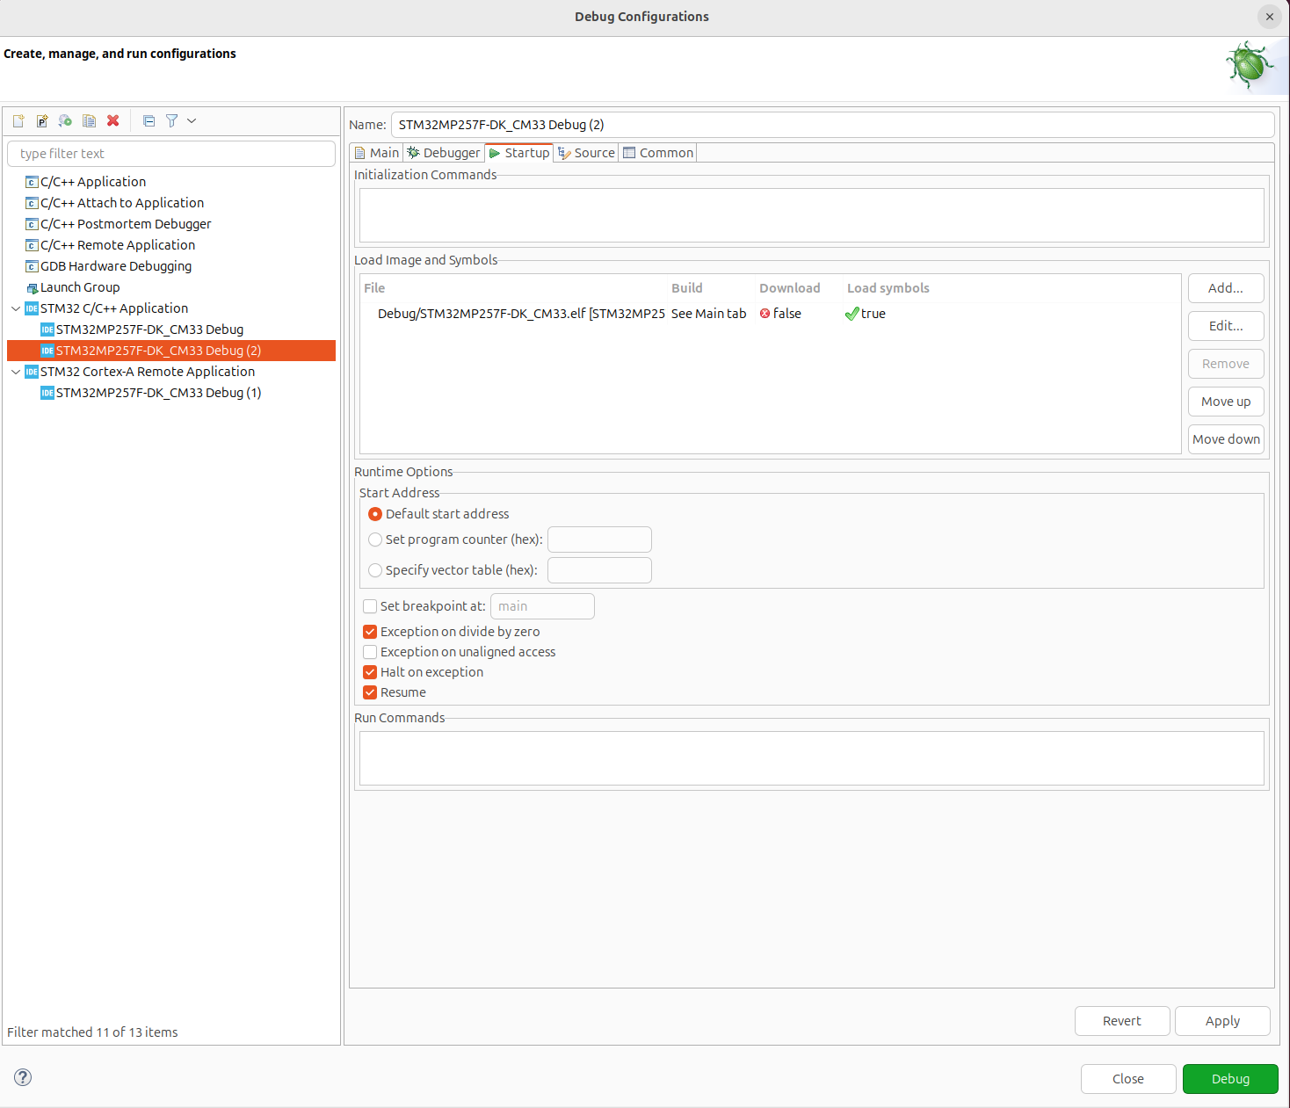Create a new launch configuration
The width and height of the screenshot is (1290, 1108).
tap(18, 120)
